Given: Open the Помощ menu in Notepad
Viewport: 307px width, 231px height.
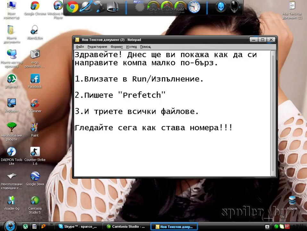Looking at the screenshot, I should click(x=145, y=47).
